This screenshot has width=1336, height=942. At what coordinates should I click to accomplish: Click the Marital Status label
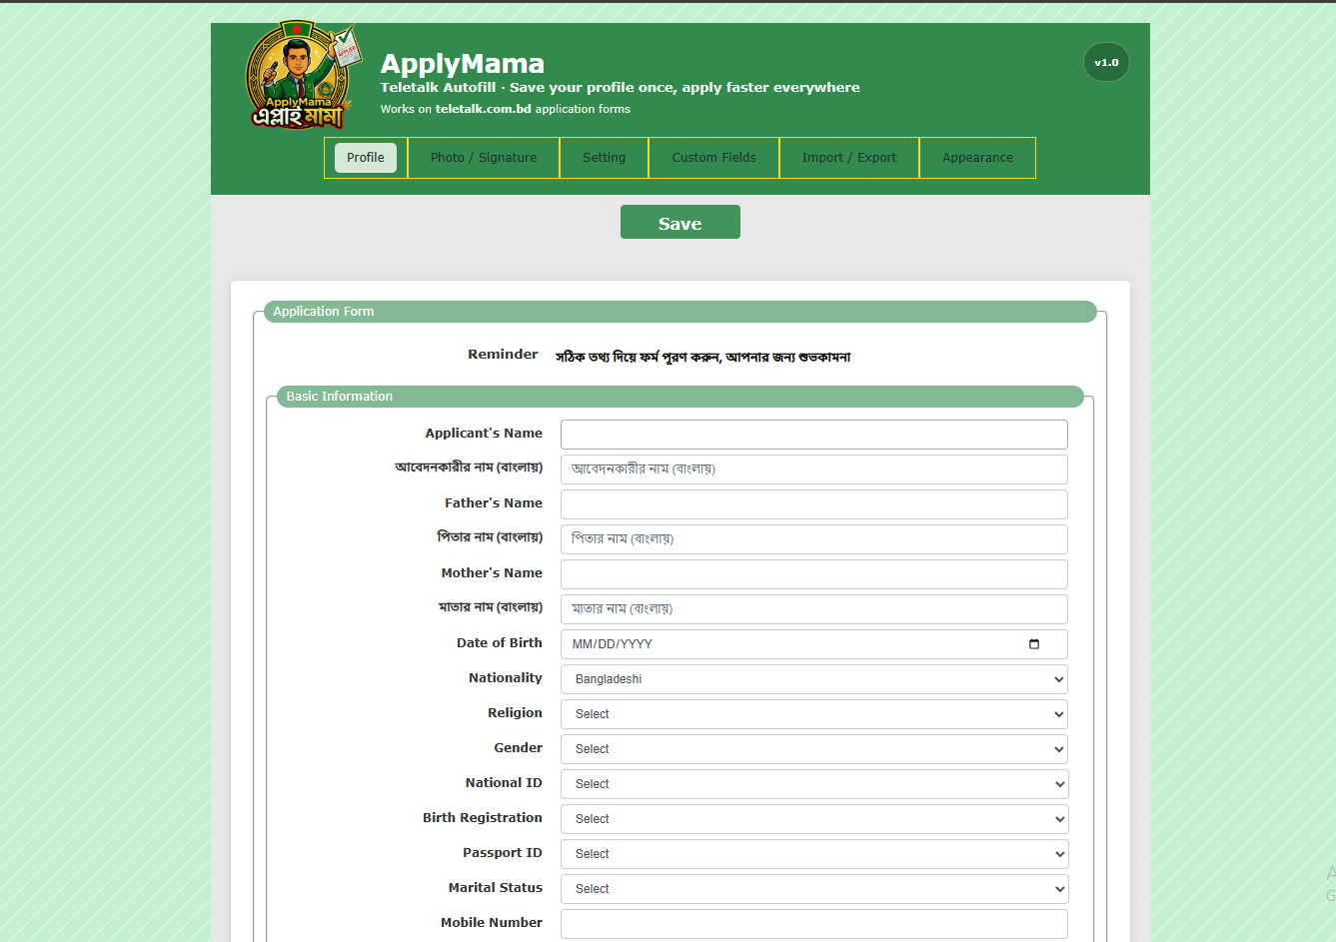coord(496,888)
